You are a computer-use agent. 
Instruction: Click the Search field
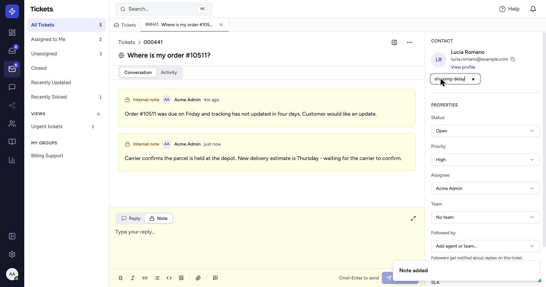[x=164, y=9]
